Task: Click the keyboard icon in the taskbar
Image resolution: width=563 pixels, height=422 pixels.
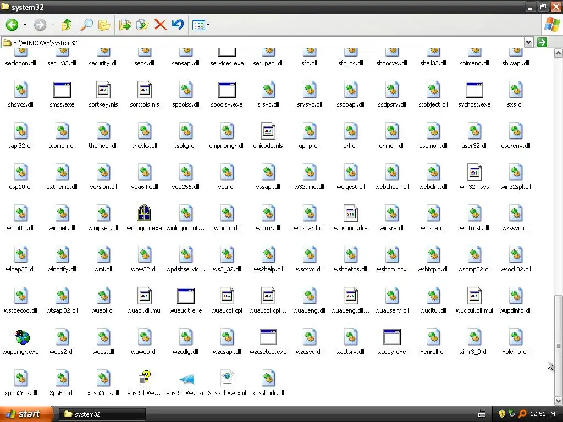Action: [x=482, y=414]
